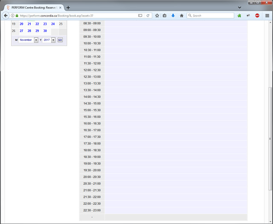This screenshot has height=224, width=273.
Task: Go to the browser home icon
Action: click(x=181, y=15)
